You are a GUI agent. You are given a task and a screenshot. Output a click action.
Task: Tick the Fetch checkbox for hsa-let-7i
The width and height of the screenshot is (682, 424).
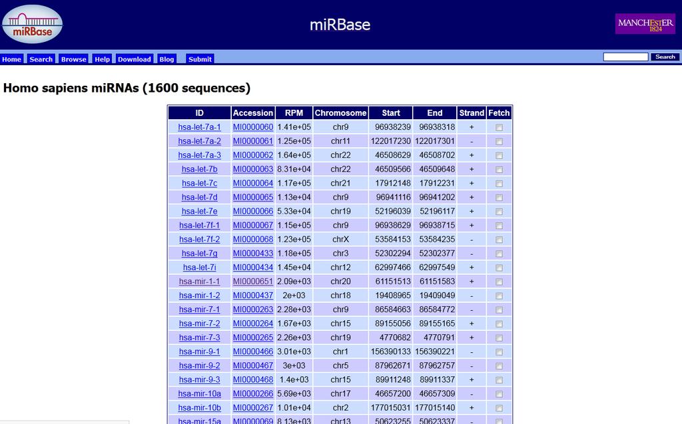(499, 268)
